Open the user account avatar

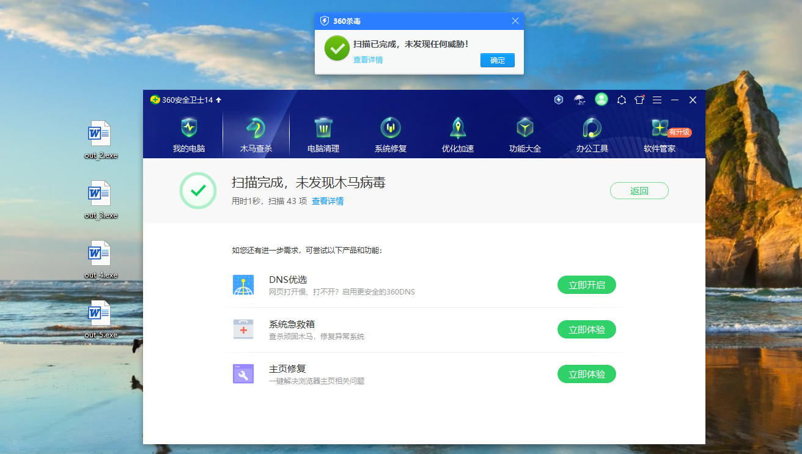tap(601, 100)
